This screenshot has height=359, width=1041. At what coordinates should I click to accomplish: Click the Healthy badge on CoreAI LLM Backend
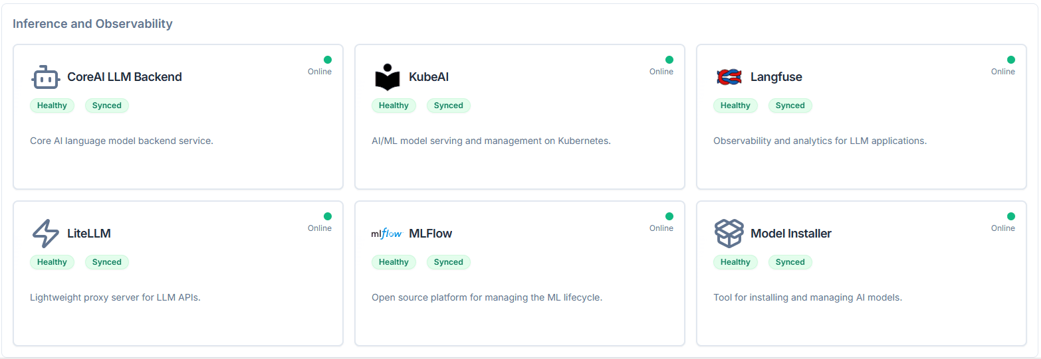pos(52,106)
